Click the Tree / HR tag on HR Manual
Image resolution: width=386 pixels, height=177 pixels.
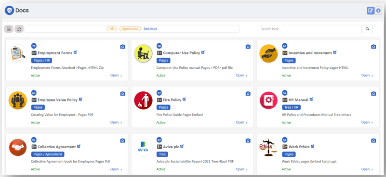(x=291, y=107)
